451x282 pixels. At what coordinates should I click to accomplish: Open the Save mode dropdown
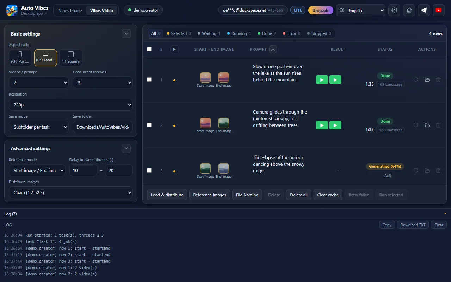point(39,127)
